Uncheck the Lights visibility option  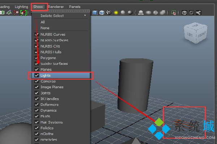37,76
